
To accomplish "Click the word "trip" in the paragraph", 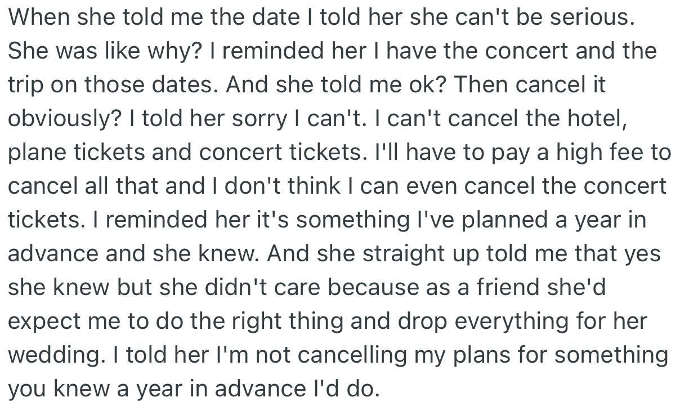I will click(24, 86).
